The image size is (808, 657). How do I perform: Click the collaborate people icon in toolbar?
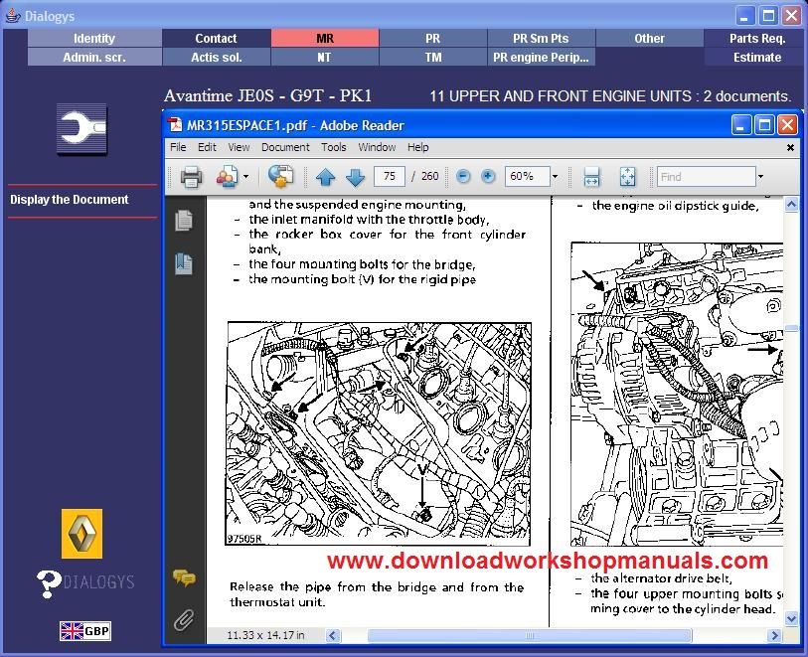(228, 177)
